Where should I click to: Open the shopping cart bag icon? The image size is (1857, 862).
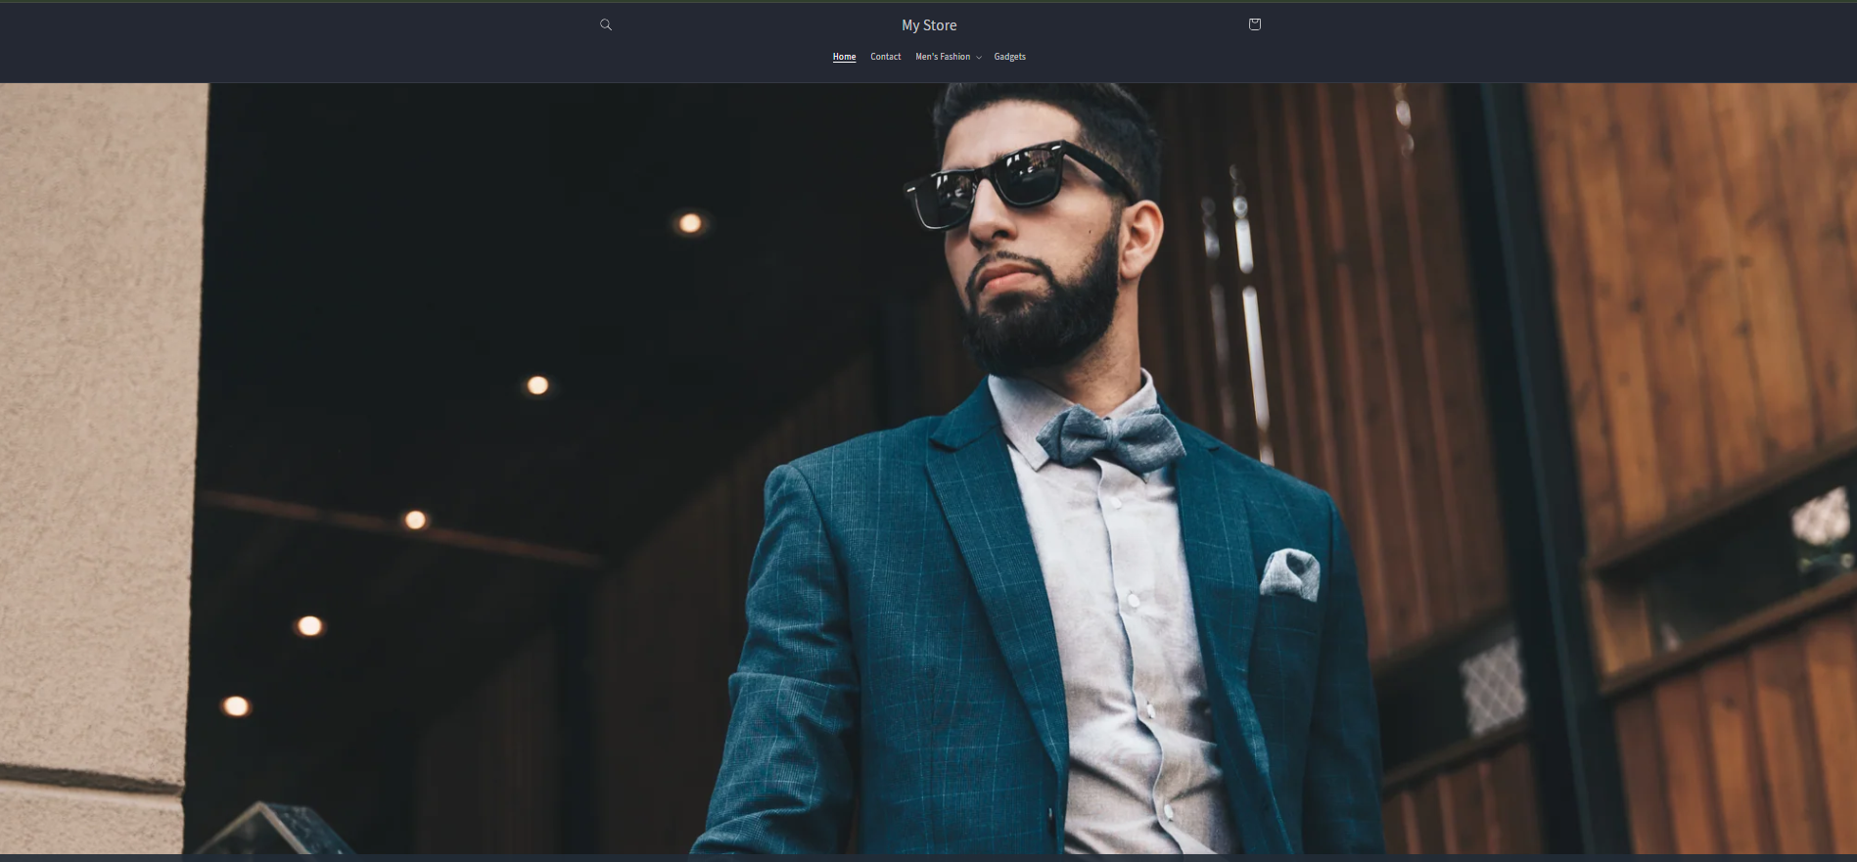[x=1254, y=24]
